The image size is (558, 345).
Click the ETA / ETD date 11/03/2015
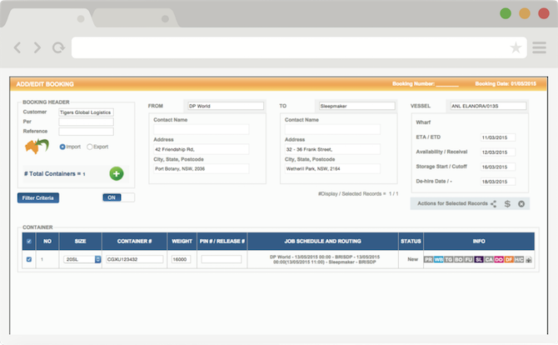click(x=498, y=137)
